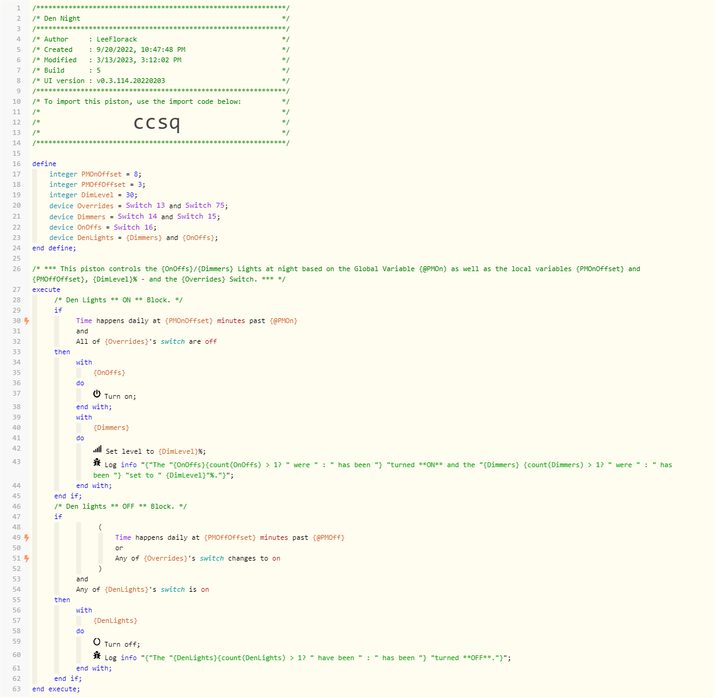This screenshot has width=719, height=698.
Task: Click the "info" log level text
Action: (x=129, y=465)
